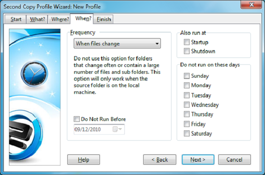
Task: Toggle the Wednesday checkbox
Action: (187, 105)
